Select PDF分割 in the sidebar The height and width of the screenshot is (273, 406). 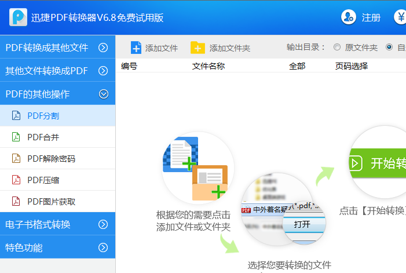click(x=57, y=115)
